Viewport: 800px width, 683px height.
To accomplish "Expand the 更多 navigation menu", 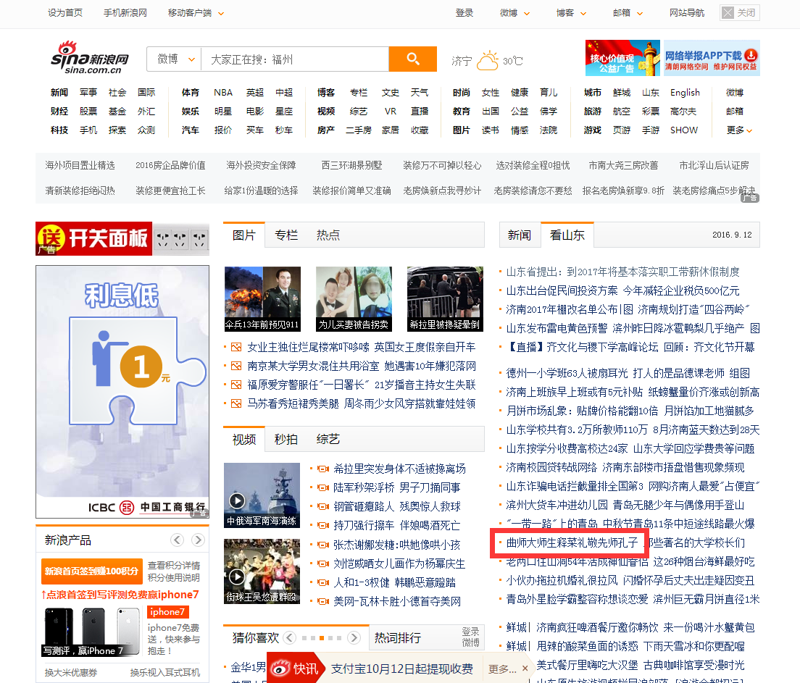I will (739, 130).
